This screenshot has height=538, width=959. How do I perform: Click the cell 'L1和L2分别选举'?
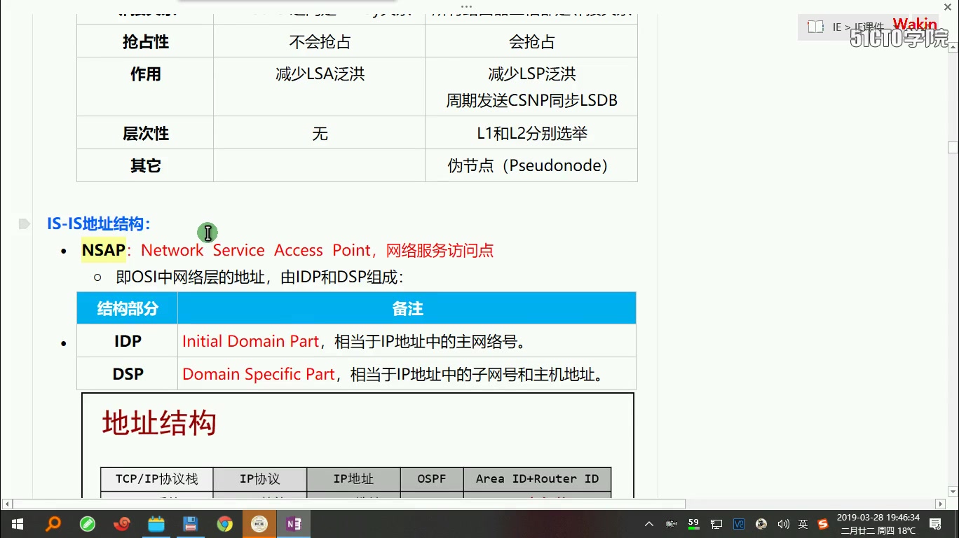531,133
